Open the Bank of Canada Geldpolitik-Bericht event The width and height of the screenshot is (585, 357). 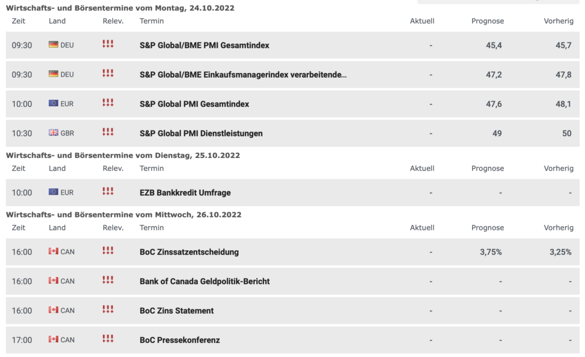(x=204, y=282)
